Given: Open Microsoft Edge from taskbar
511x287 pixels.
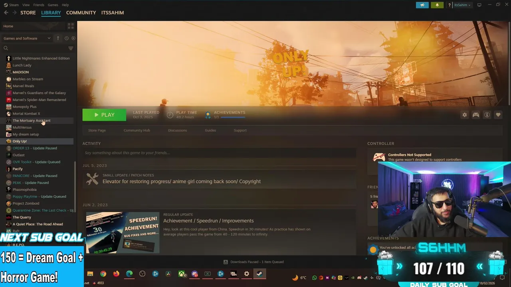Looking at the screenshot, I should pos(129,274).
